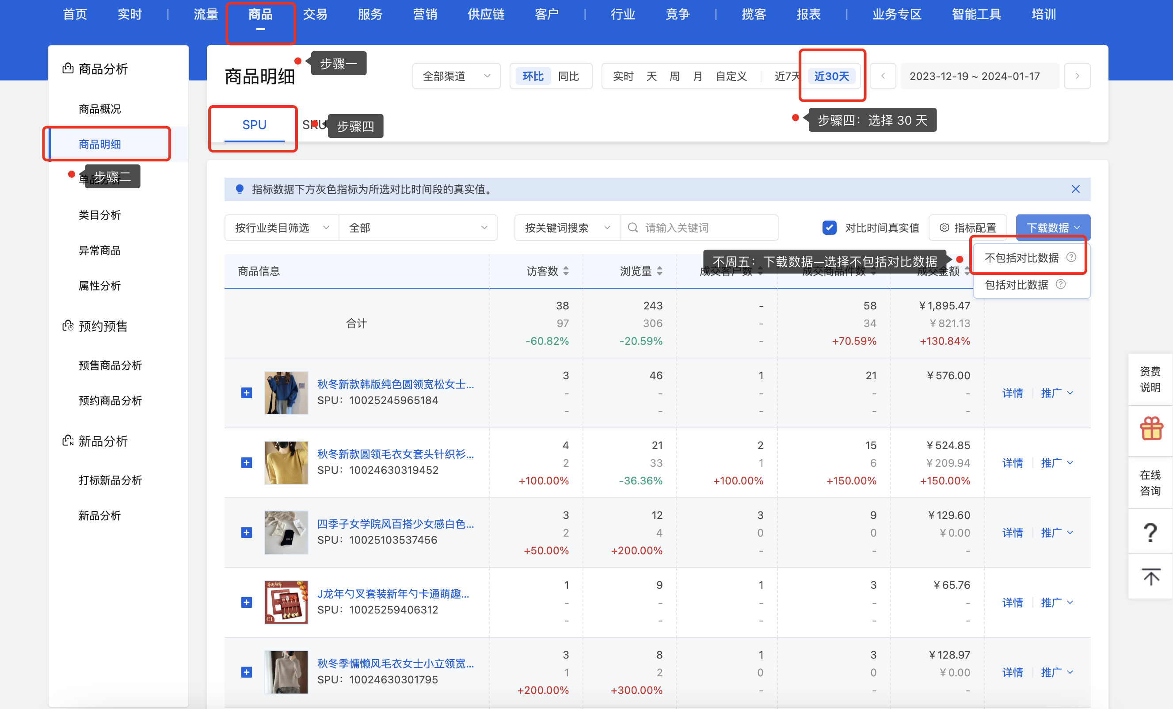Select 类目分析 in the sidebar
This screenshot has width=1173, height=709.
[99, 215]
